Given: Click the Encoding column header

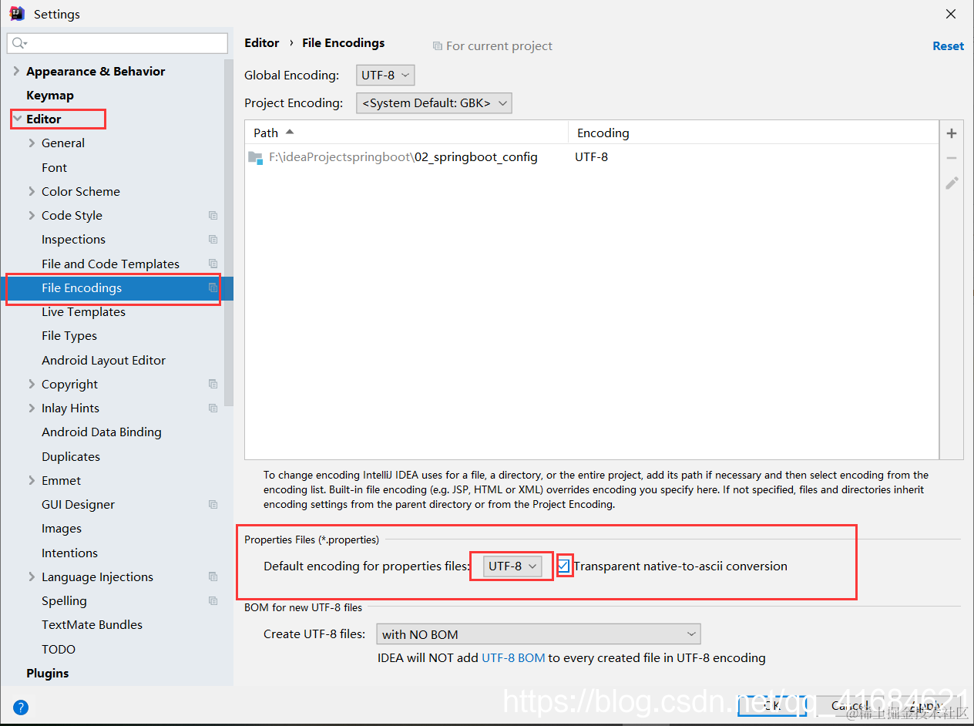Looking at the screenshot, I should coord(754,133).
